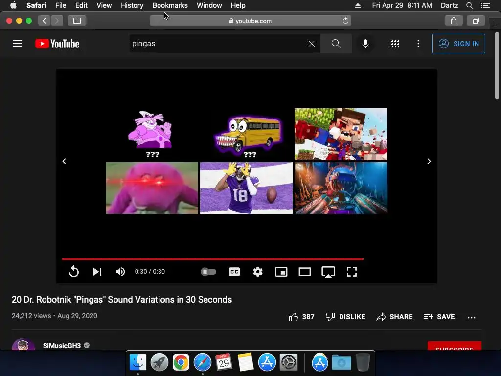501x376 pixels.
Task: Go to YouTube home via logo
Action: point(57,44)
